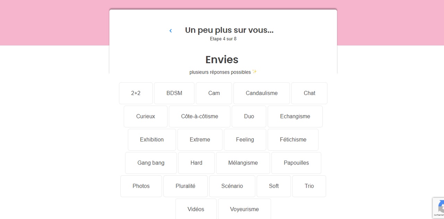The height and width of the screenshot is (219, 444).
Task: Select the "2+2" option
Action: [136, 93]
